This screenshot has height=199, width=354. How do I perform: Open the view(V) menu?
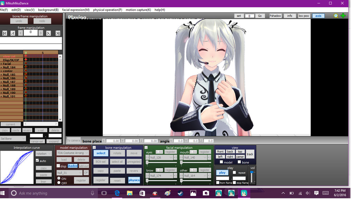29,10
